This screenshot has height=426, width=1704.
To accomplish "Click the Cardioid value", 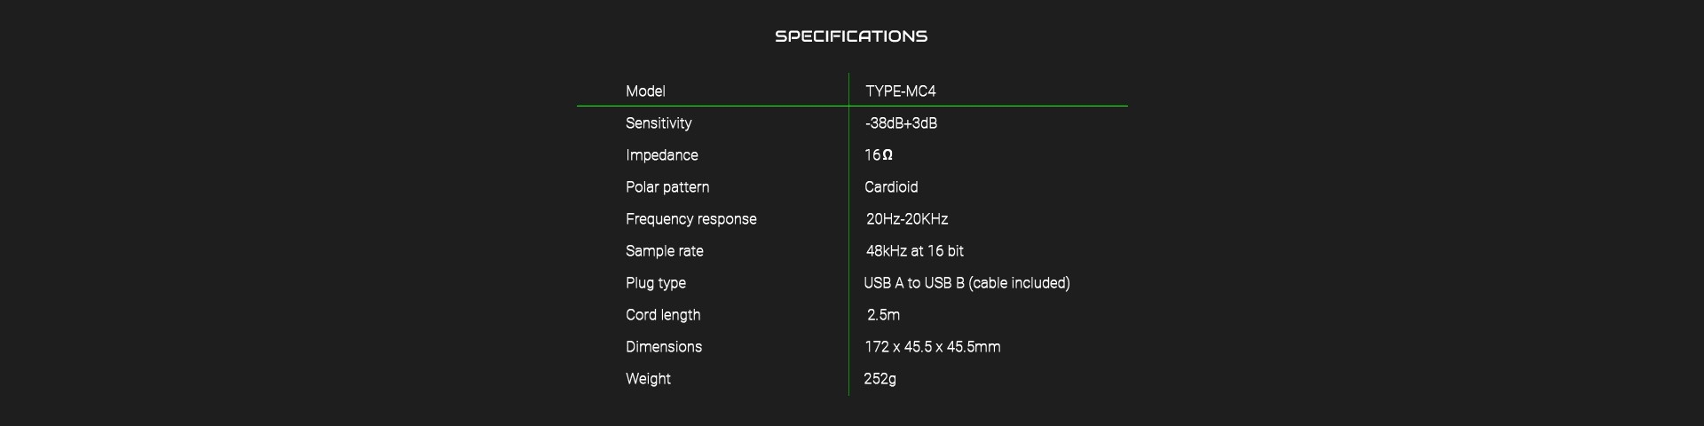I will (x=891, y=187).
